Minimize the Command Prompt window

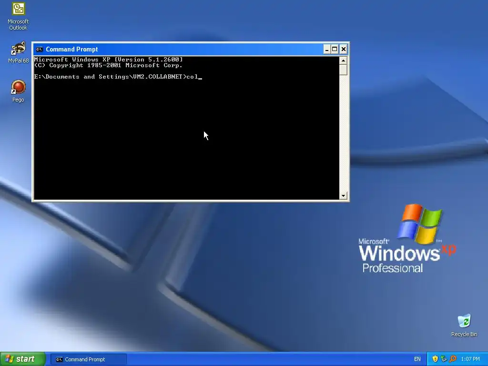pos(327,49)
